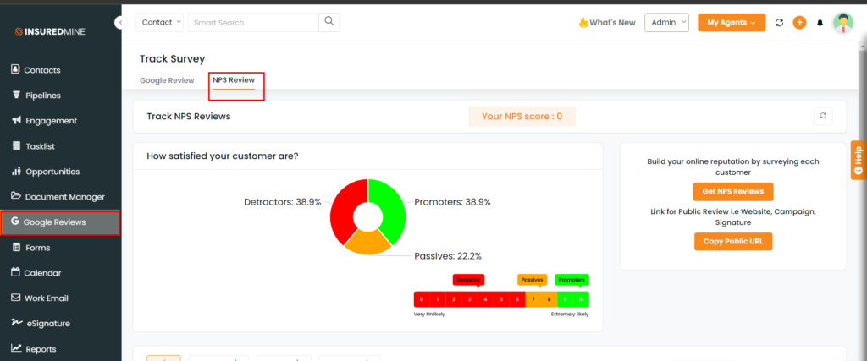Click inside the Smart Search field

click(252, 23)
